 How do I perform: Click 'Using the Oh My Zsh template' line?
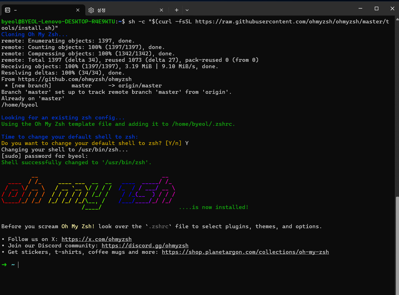click(x=118, y=124)
